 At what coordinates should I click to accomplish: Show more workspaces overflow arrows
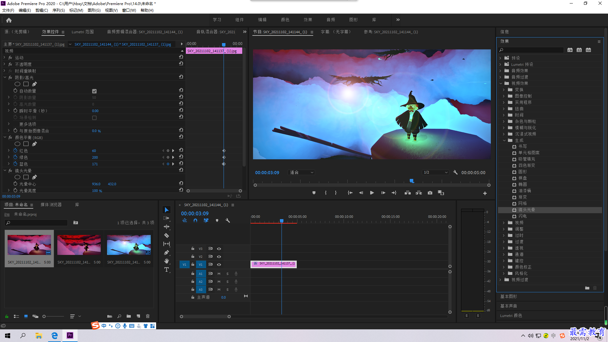pos(398,20)
